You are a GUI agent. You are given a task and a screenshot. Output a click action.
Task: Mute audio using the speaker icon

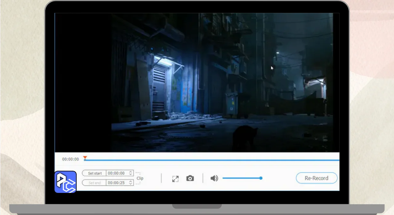click(214, 178)
